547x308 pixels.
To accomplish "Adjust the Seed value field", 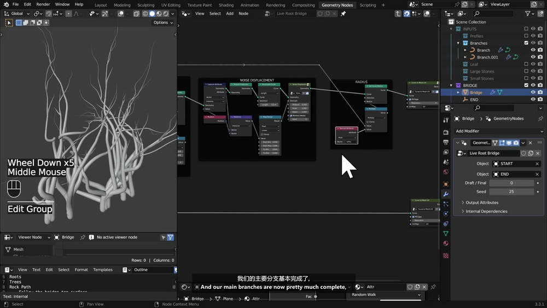I will tap(511, 191).
